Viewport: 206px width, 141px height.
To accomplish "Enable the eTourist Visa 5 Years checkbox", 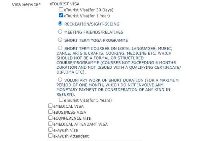I will pos(61,100).
